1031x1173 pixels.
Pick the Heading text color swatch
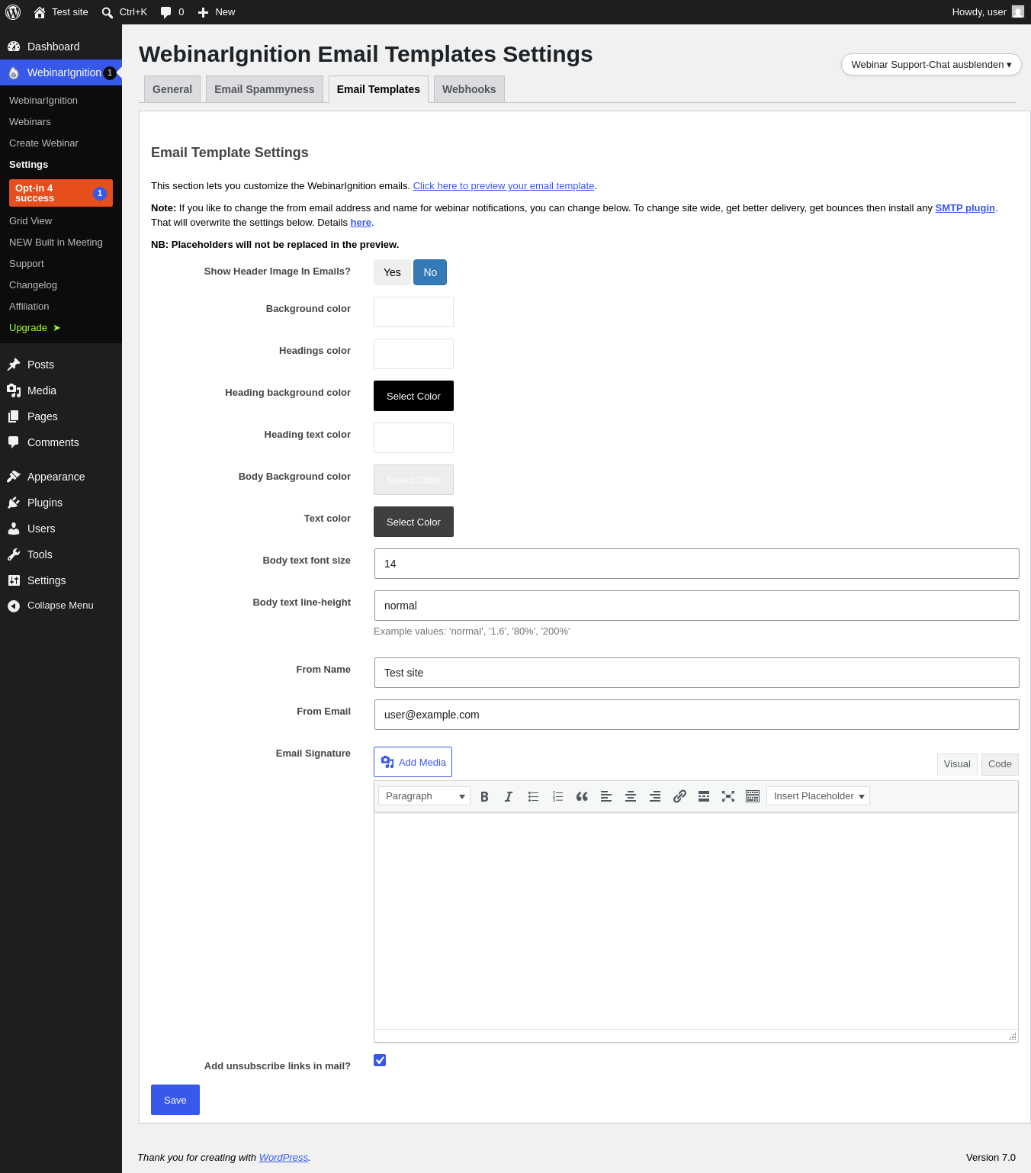(x=413, y=438)
